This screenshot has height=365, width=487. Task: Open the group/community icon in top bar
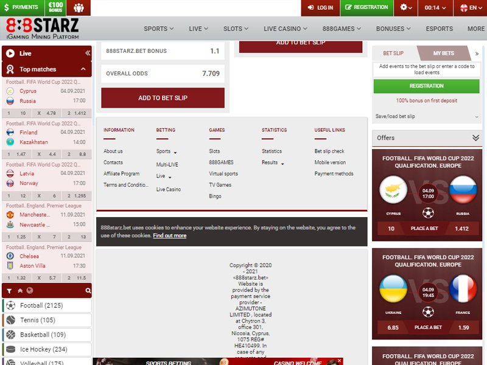(79, 7)
